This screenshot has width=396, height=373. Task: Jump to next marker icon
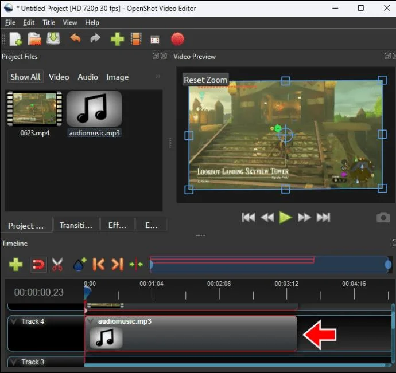[x=118, y=264]
